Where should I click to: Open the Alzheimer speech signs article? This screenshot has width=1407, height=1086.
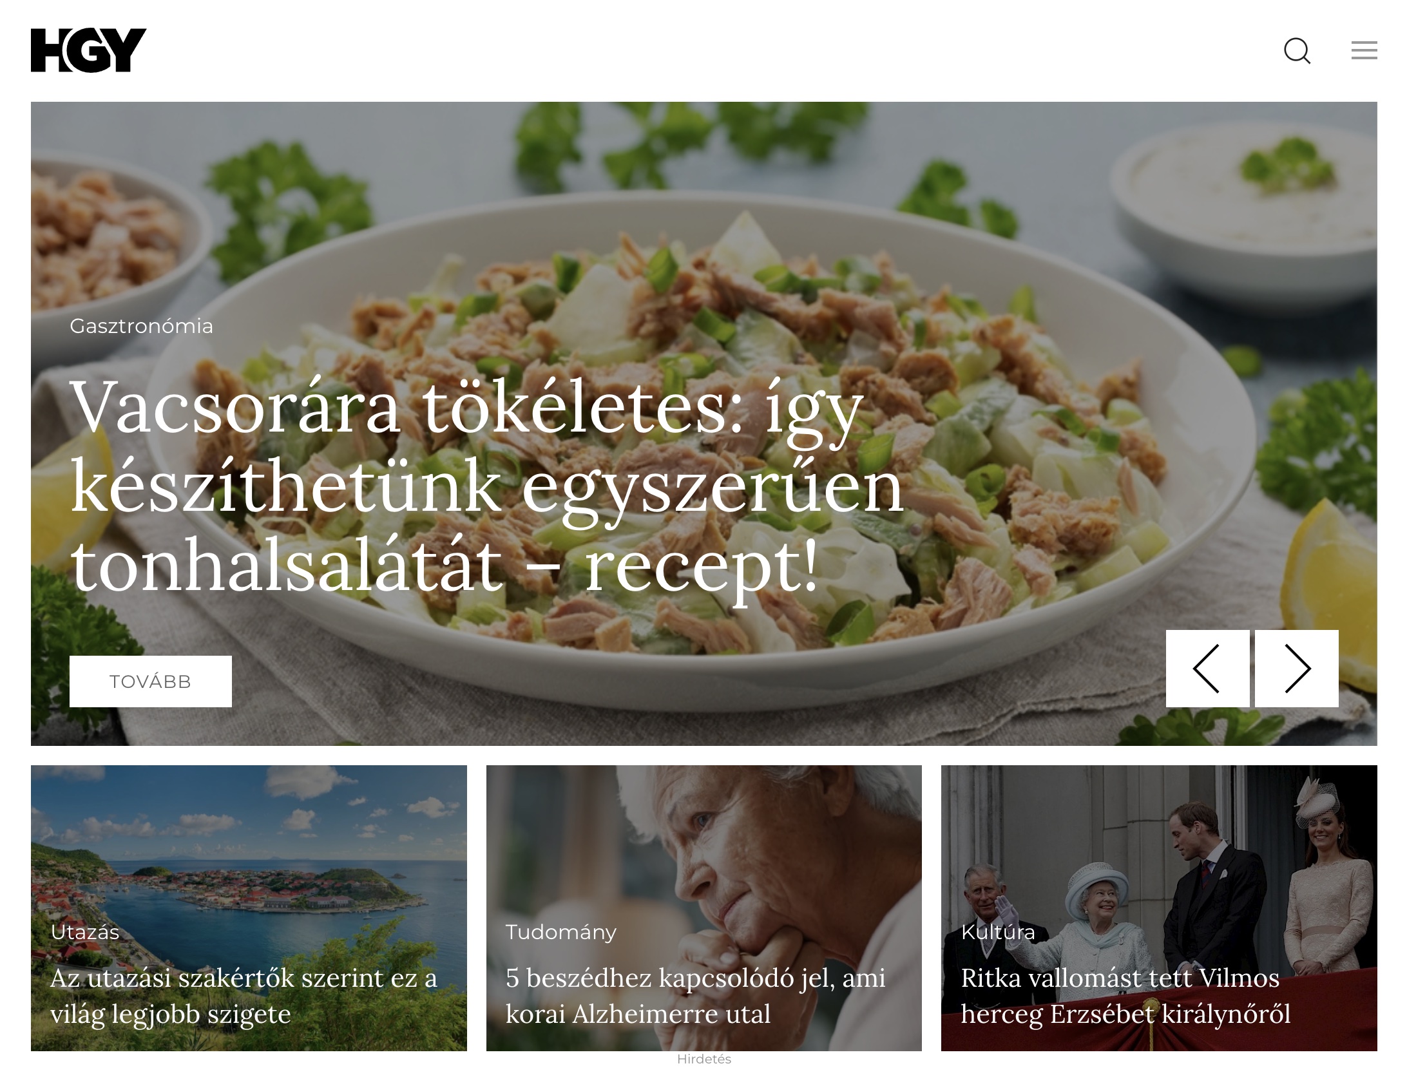(695, 996)
